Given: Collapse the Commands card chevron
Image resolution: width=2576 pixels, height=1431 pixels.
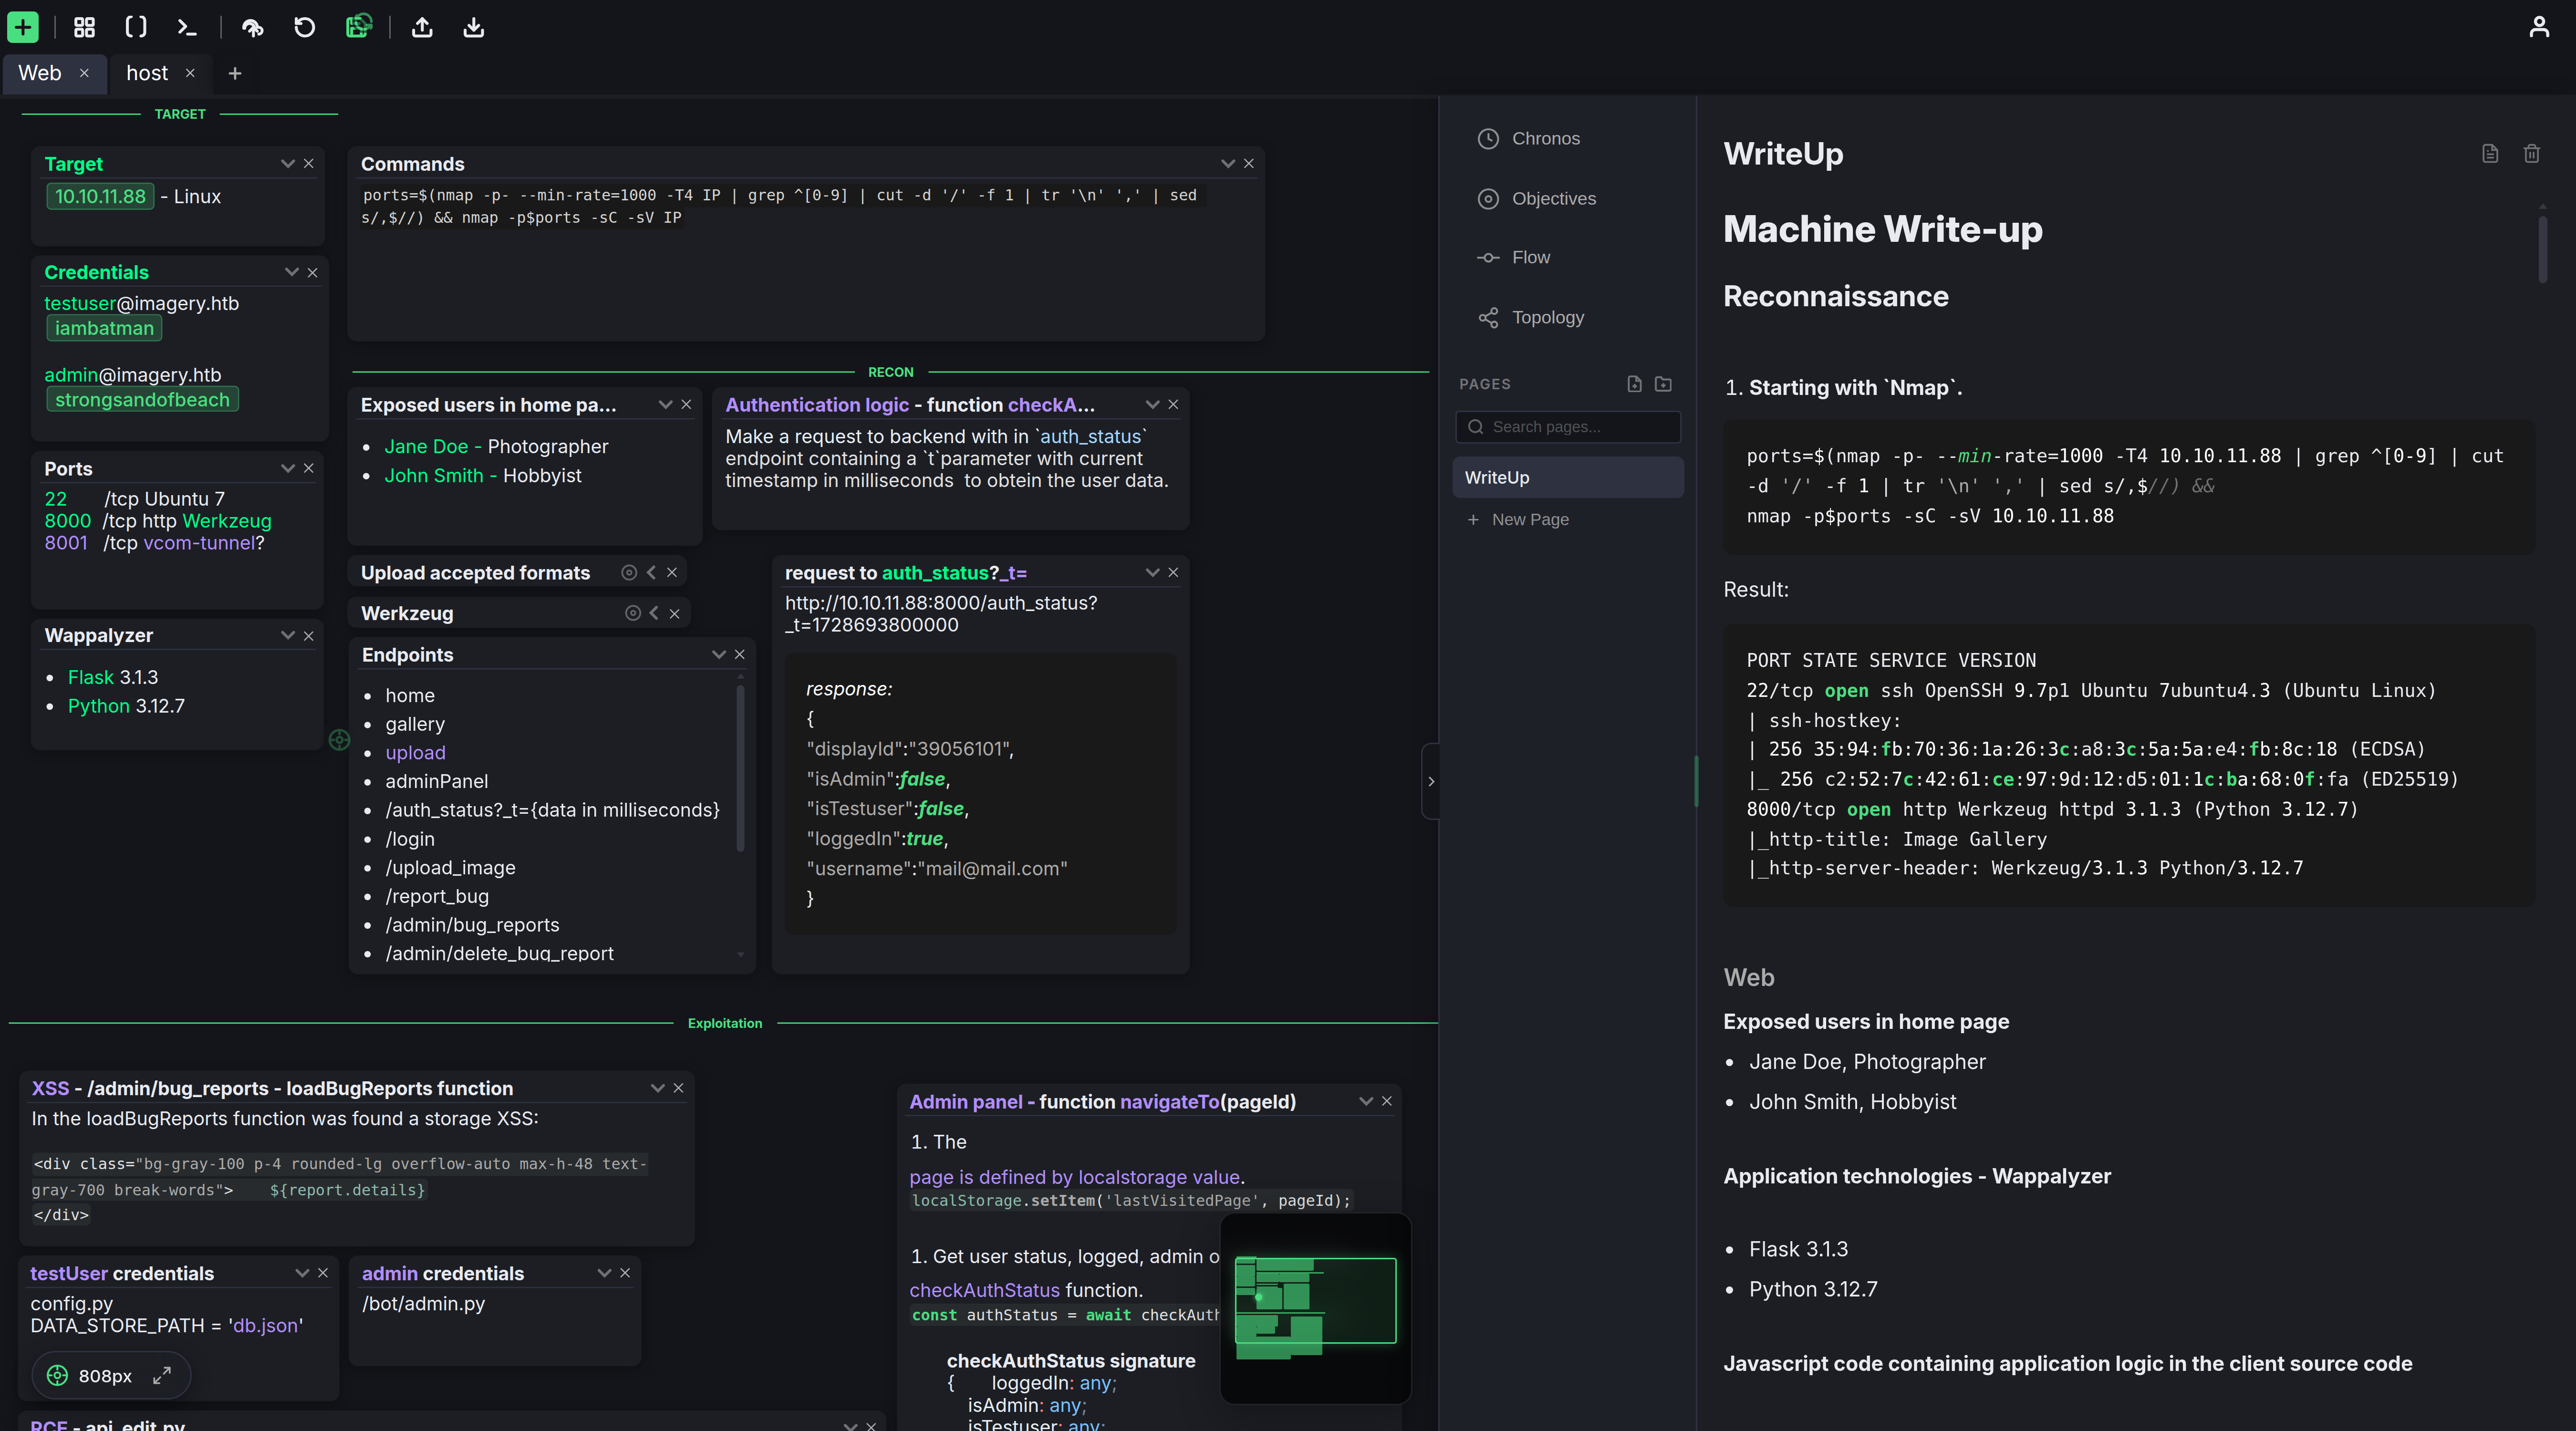Looking at the screenshot, I should (x=1228, y=164).
